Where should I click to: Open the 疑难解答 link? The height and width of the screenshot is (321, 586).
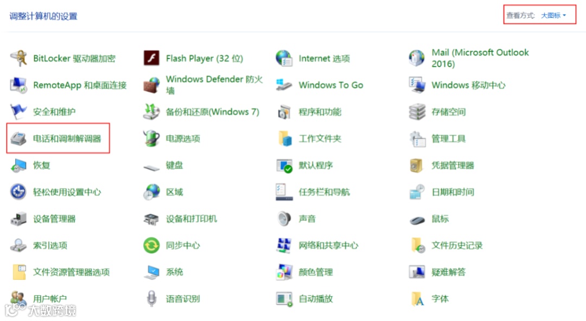pyautogui.click(x=449, y=272)
